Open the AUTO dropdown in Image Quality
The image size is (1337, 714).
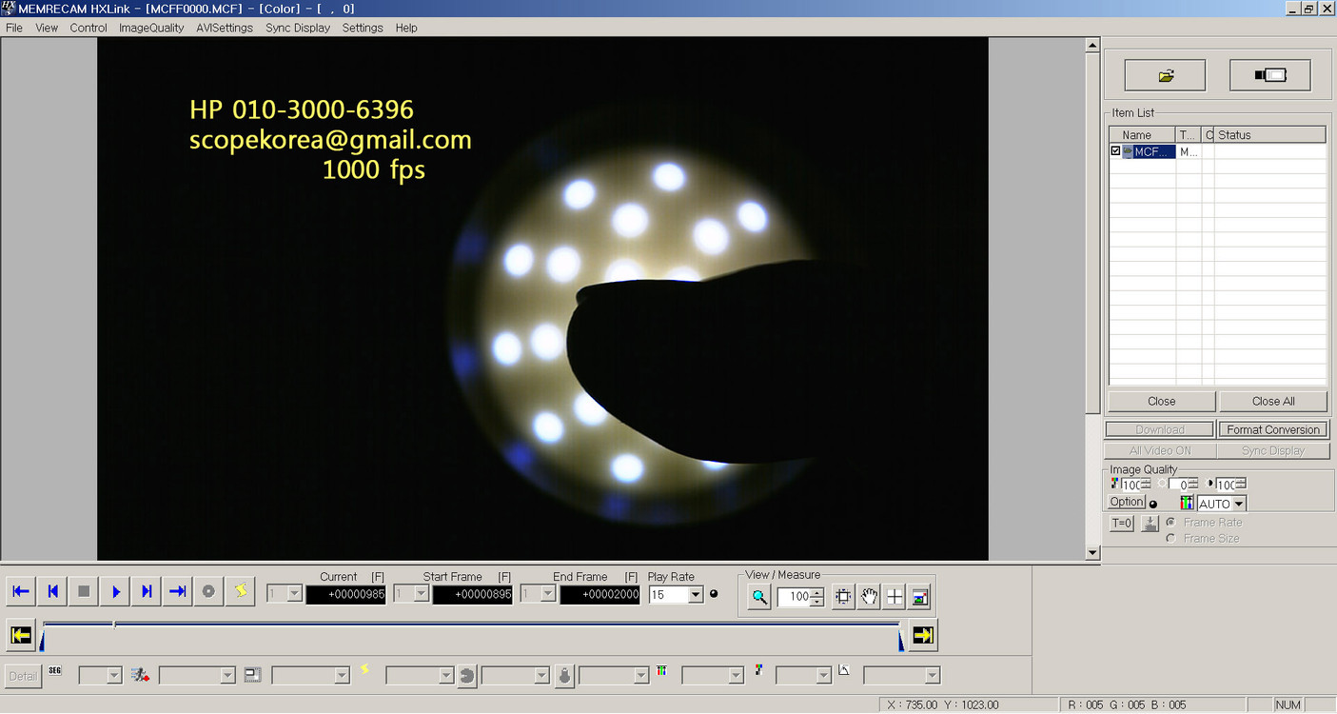[1238, 503]
